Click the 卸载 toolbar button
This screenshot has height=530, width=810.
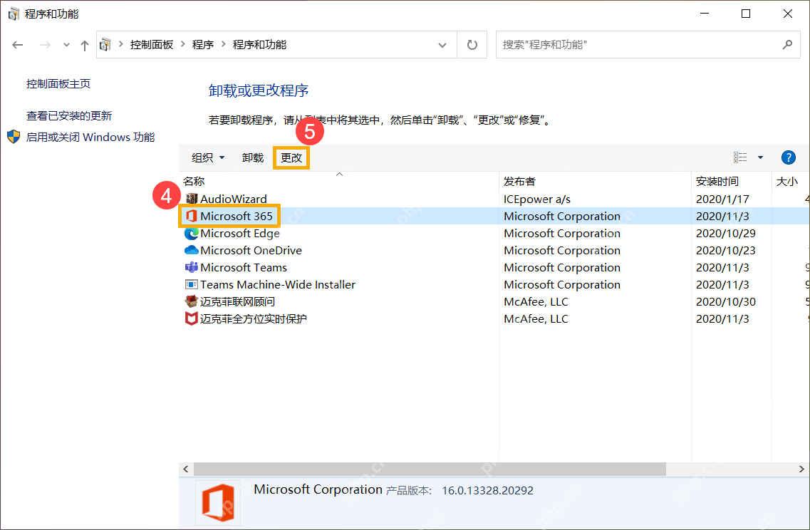(253, 157)
